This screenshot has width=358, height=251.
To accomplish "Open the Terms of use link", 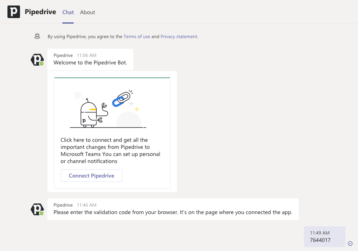I will pos(137,37).
